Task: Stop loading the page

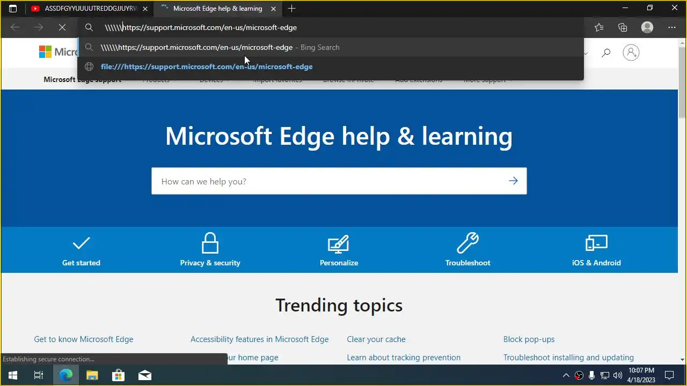Action: point(62,27)
